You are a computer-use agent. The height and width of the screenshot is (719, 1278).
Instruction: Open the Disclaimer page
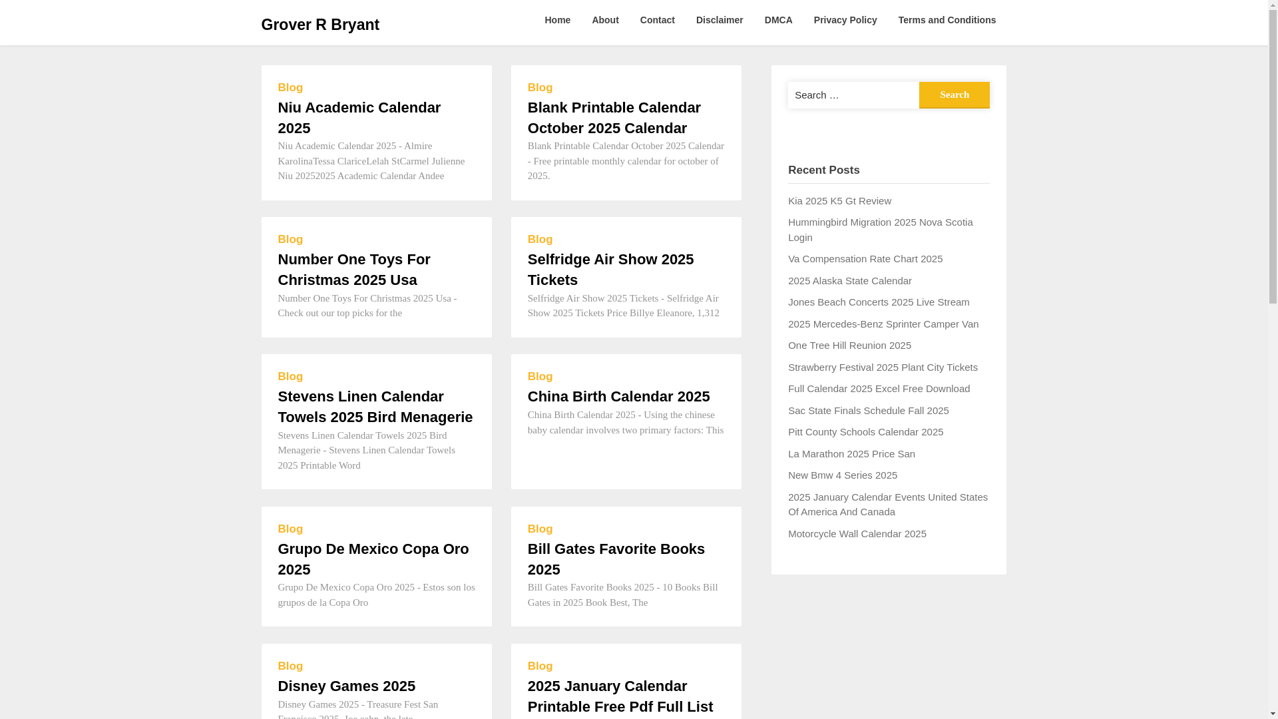(x=720, y=20)
